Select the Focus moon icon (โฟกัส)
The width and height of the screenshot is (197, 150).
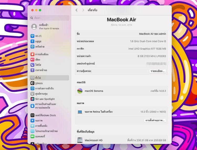click(32, 65)
